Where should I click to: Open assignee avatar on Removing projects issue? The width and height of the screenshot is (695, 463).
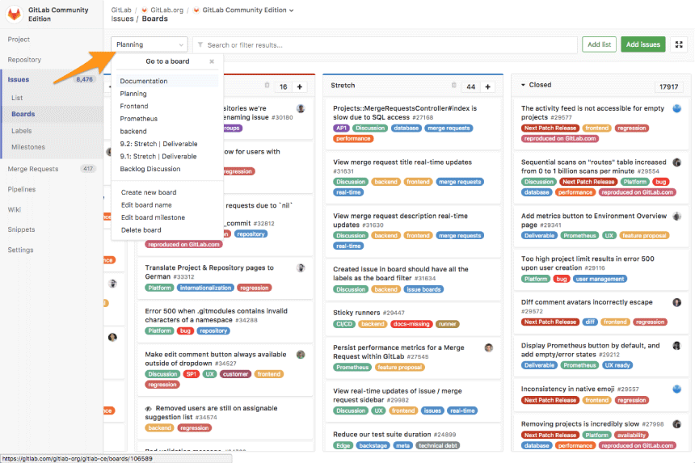677,424
